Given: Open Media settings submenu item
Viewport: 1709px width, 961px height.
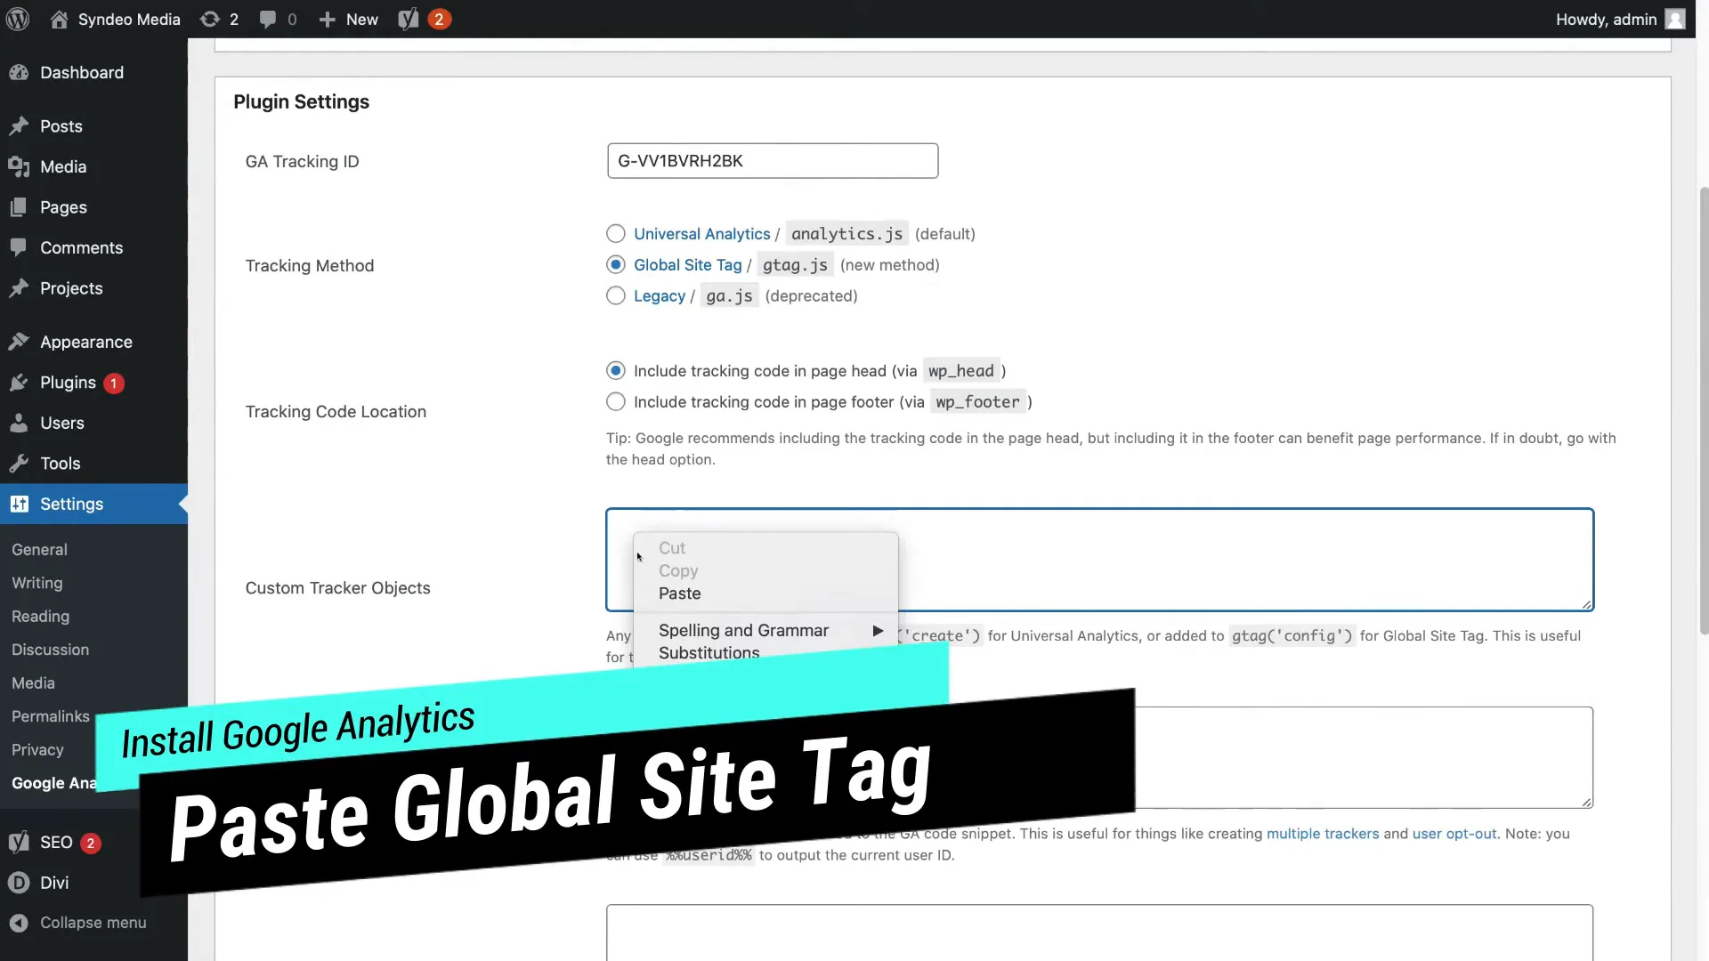Looking at the screenshot, I should 33,683.
